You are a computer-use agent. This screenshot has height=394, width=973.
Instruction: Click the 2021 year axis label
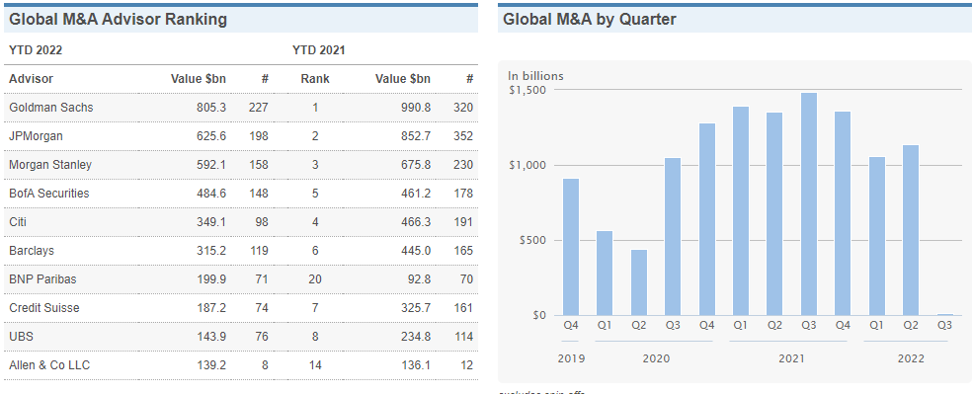pyautogui.click(x=791, y=358)
